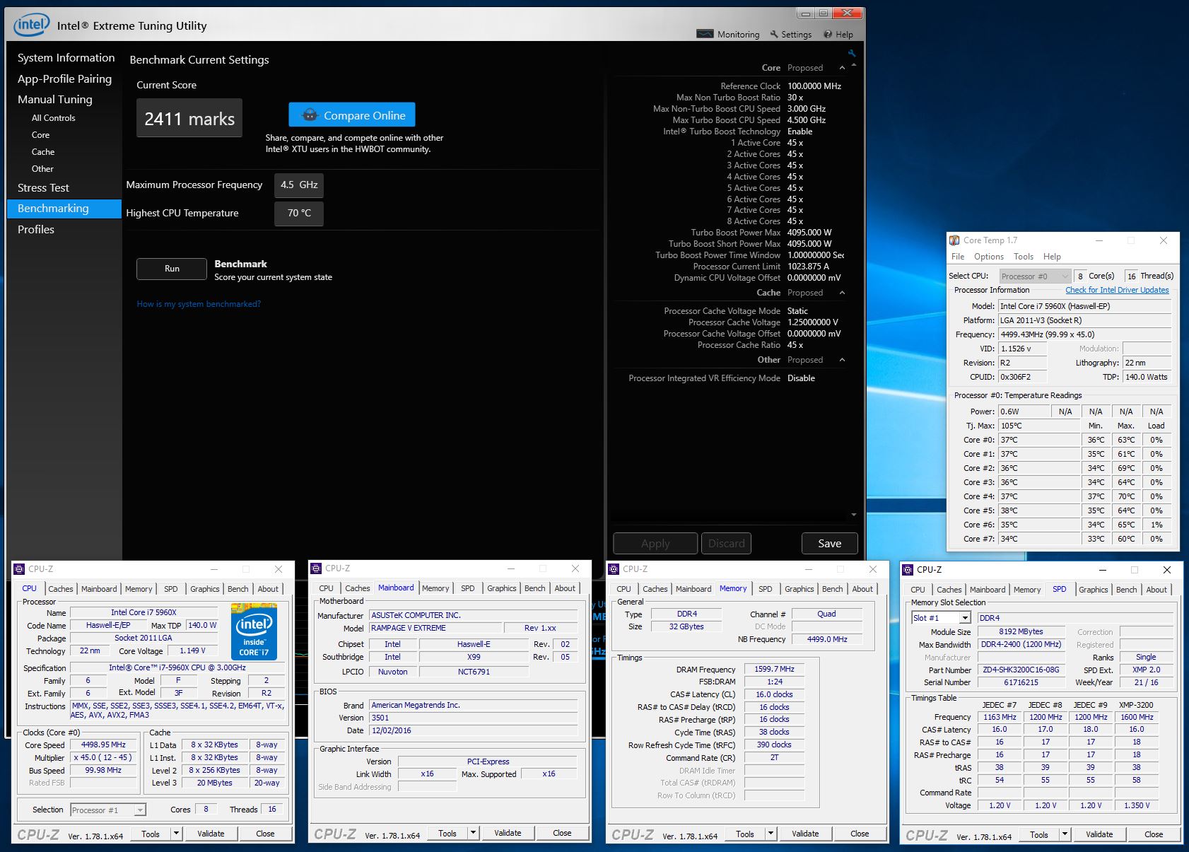Click the Intel logo in the XTU title bar
Screen dimensions: 1189x852
click(32, 25)
